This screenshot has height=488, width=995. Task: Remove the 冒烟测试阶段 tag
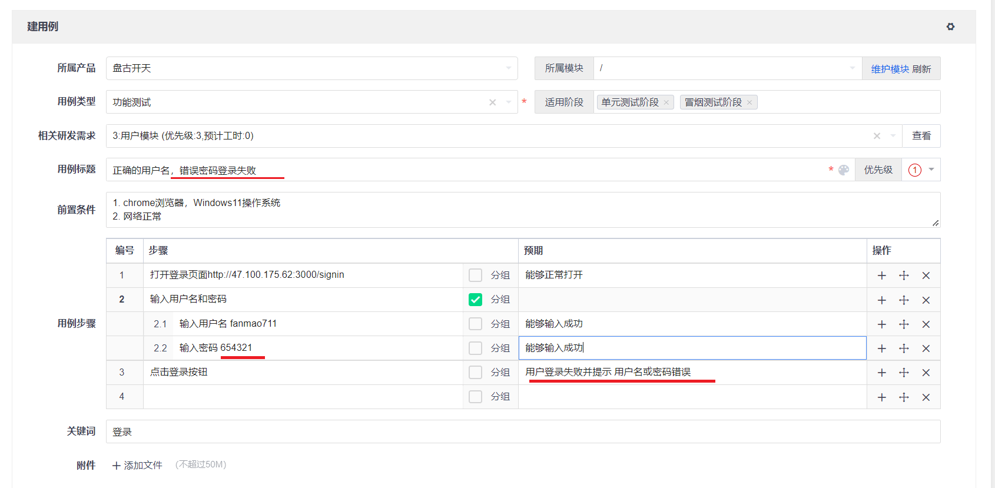pos(749,102)
